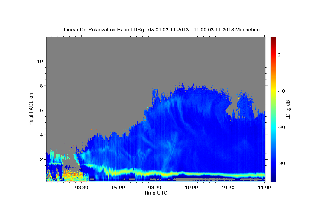328x218 pixels.
Task: Click the colorbar value '-30'
Action: click(282, 163)
